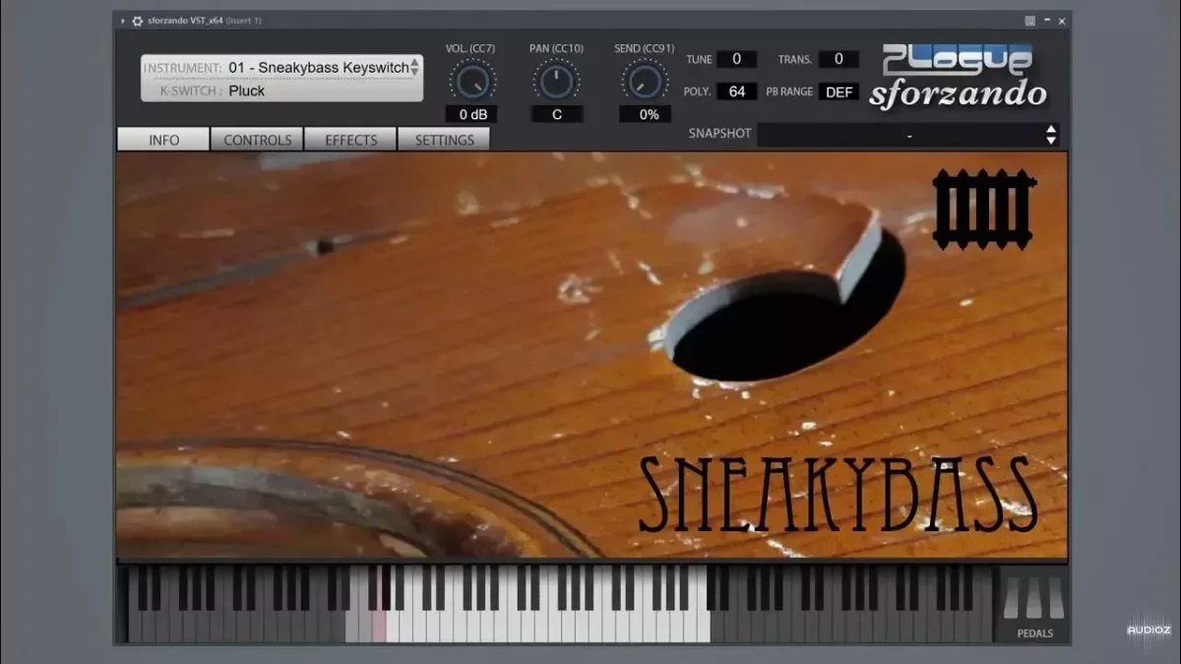Click the 'K-SWITCH :' label
The width and height of the screenshot is (1181, 664).
(191, 91)
